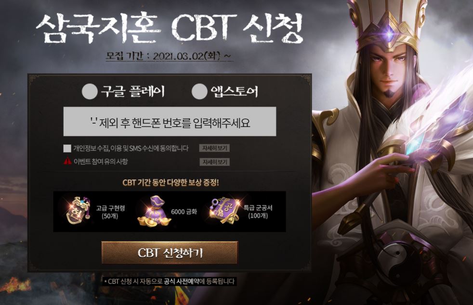Screen dimensions: 473x305
Task: Click the 특급 군공서 (100개) label
Action: [258, 212]
